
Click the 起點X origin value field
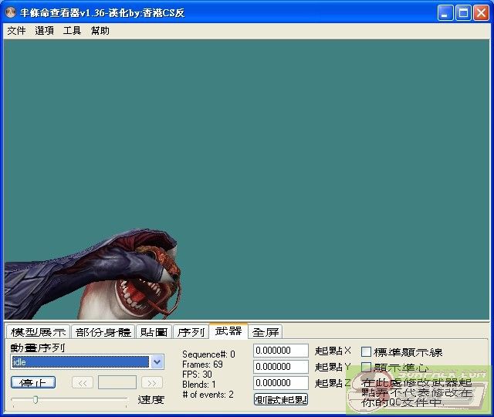281,351
